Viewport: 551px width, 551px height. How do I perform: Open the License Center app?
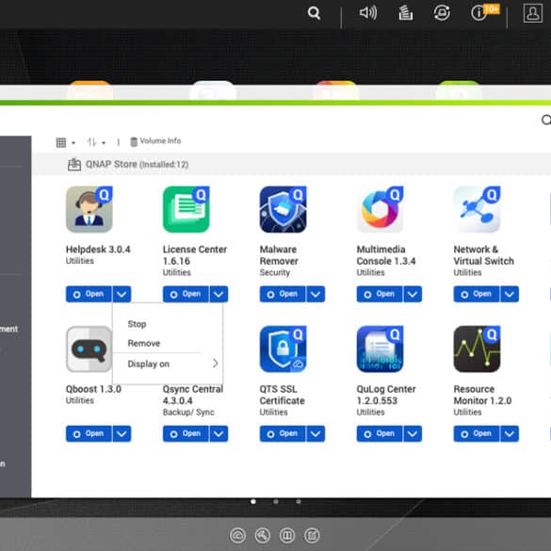186,294
